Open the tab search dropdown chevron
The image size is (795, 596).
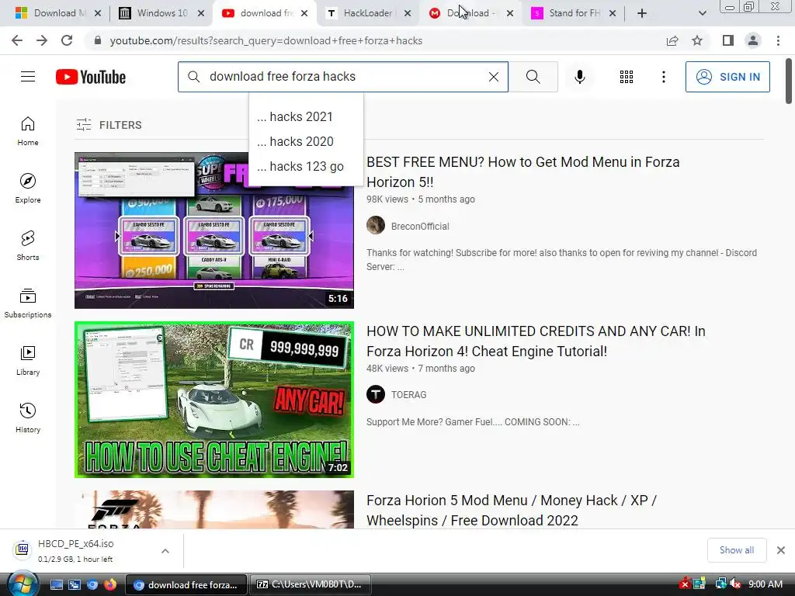(x=702, y=13)
